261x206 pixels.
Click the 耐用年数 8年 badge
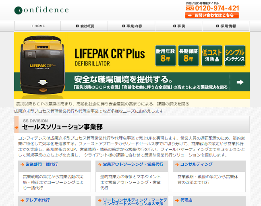(166, 56)
